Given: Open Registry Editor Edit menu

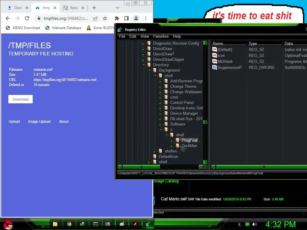Looking at the screenshot, I should click(133, 36).
